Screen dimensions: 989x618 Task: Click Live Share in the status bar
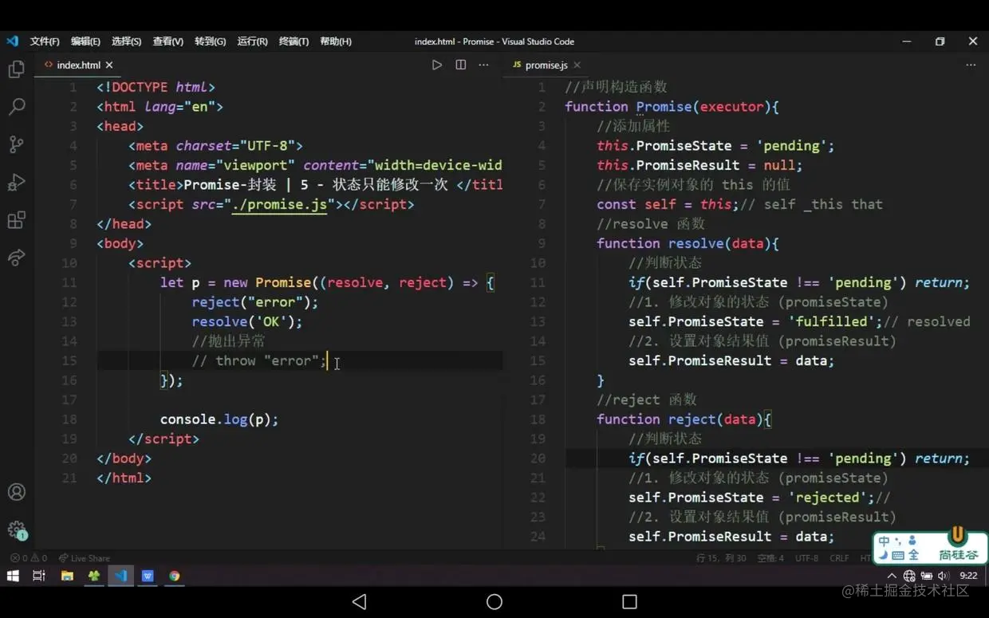85,558
